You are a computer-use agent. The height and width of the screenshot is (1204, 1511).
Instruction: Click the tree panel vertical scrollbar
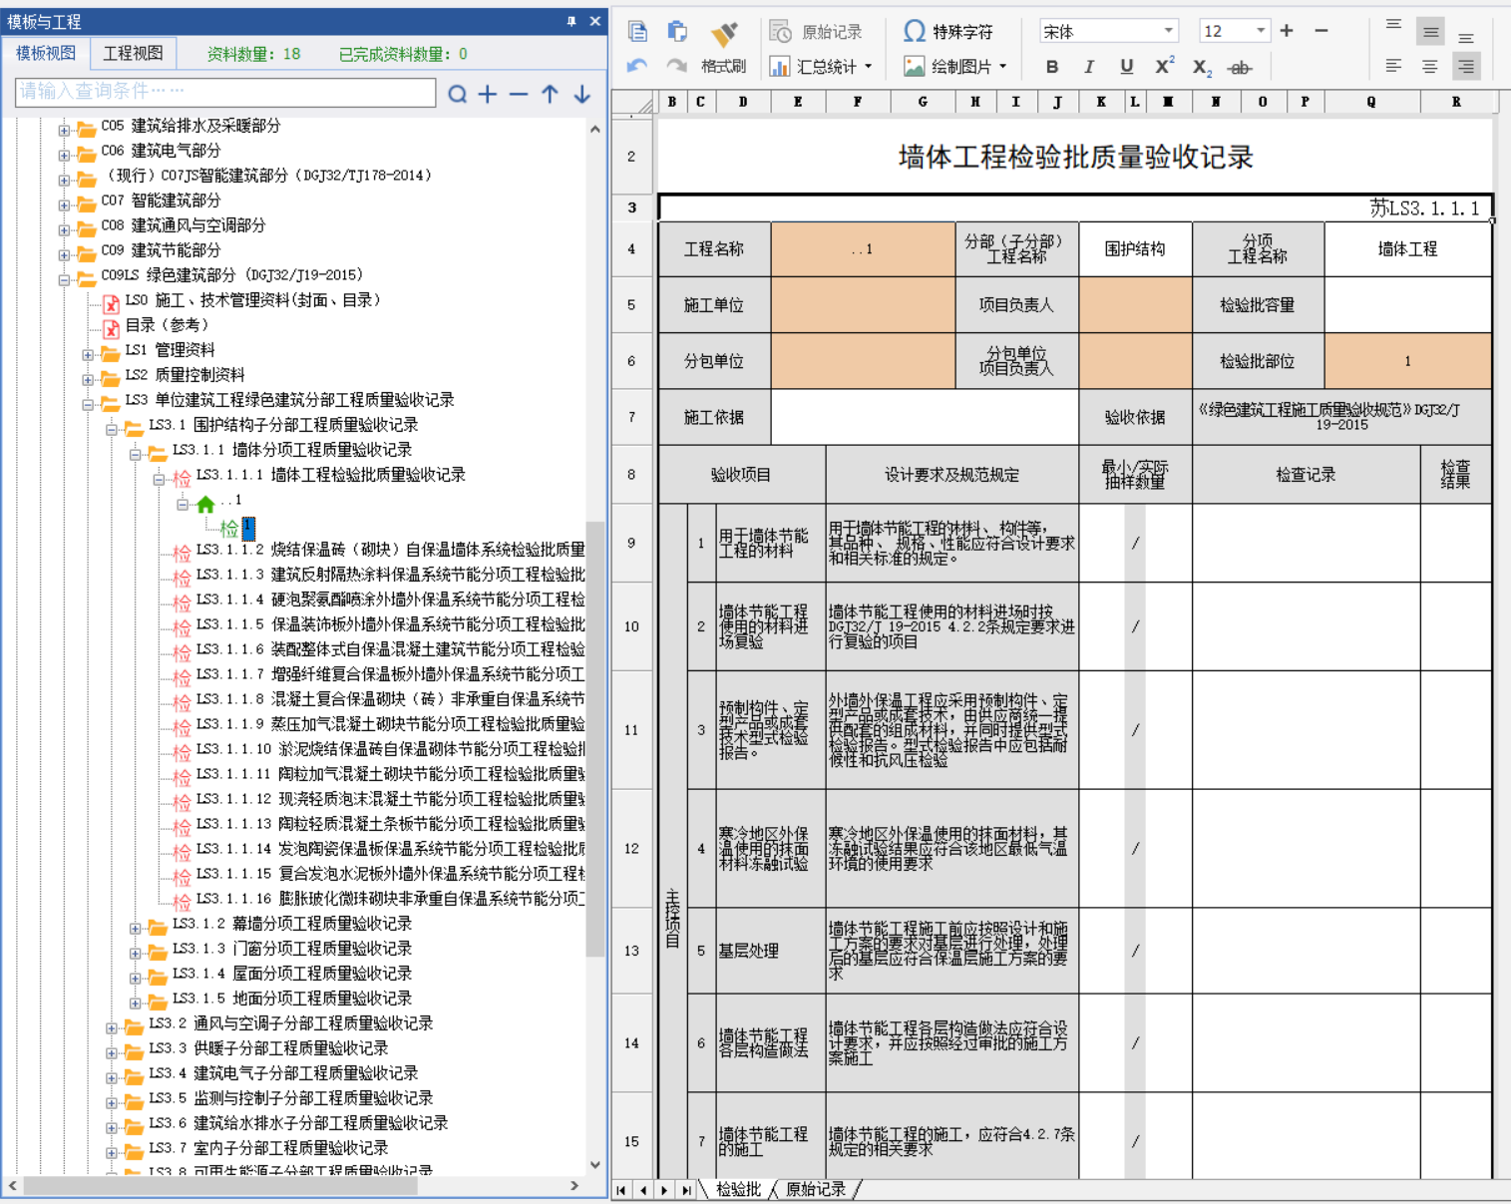coord(595,738)
